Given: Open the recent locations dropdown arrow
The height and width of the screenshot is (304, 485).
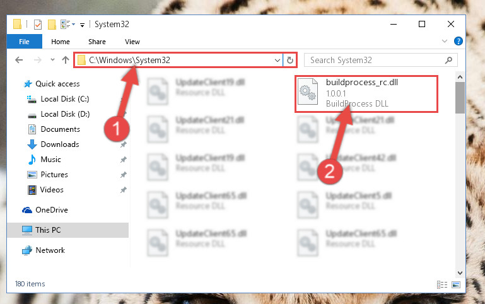Looking at the screenshot, I should [x=52, y=60].
